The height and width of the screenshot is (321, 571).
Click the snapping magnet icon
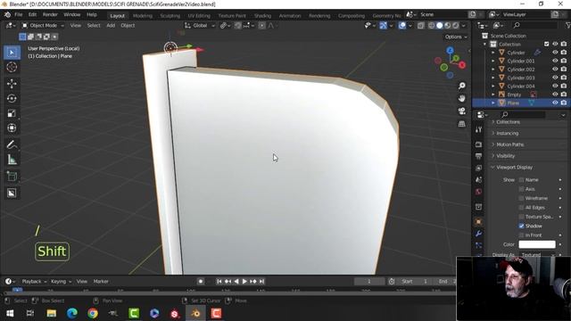pos(238,26)
